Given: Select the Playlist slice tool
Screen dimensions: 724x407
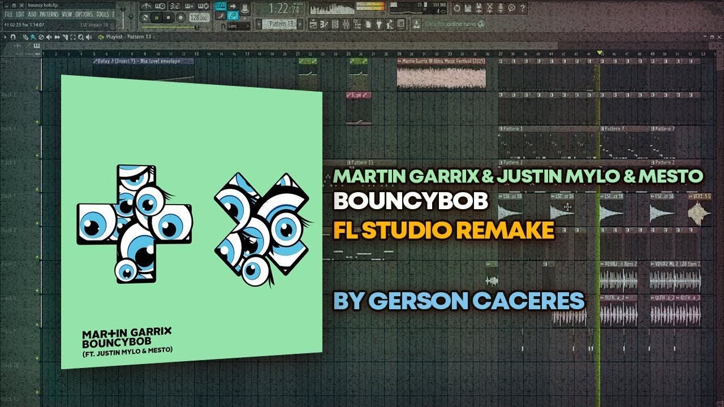Looking at the screenshot, I should 65,37.
